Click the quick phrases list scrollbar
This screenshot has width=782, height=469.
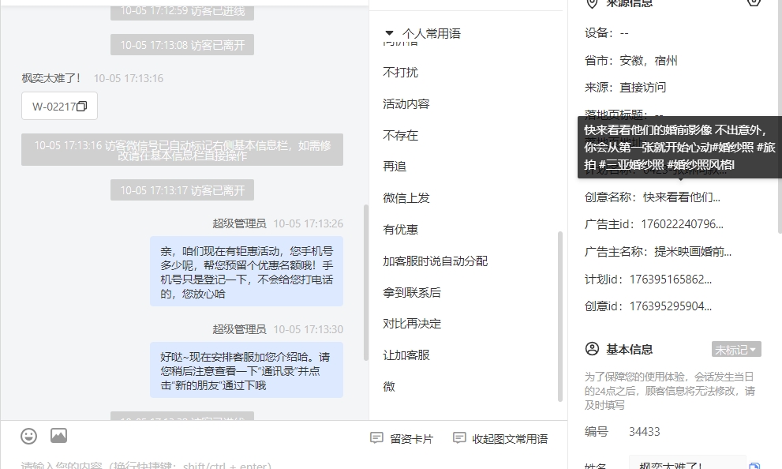point(560,317)
